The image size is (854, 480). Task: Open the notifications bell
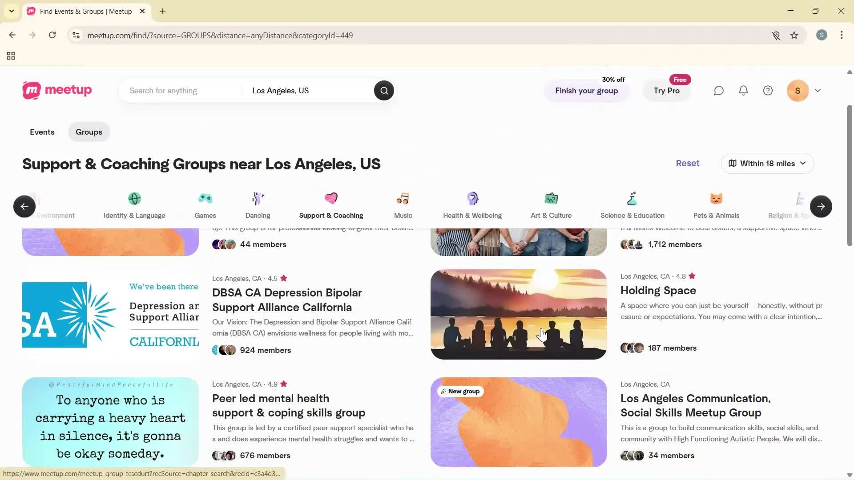click(x=743, y=91)
